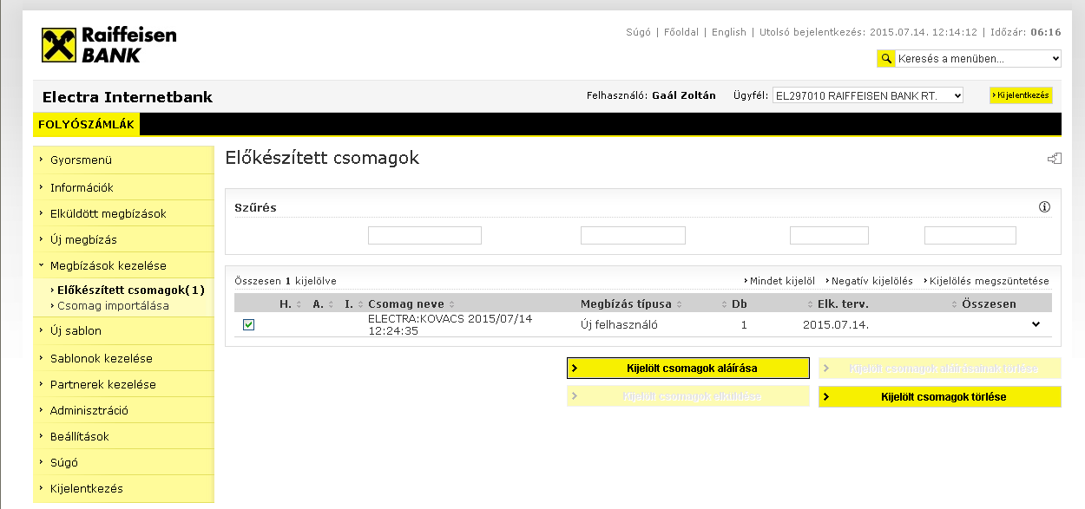
Task: Click the yellow Kijelentkezés button at top
Action: click(x=1021, y=95)
